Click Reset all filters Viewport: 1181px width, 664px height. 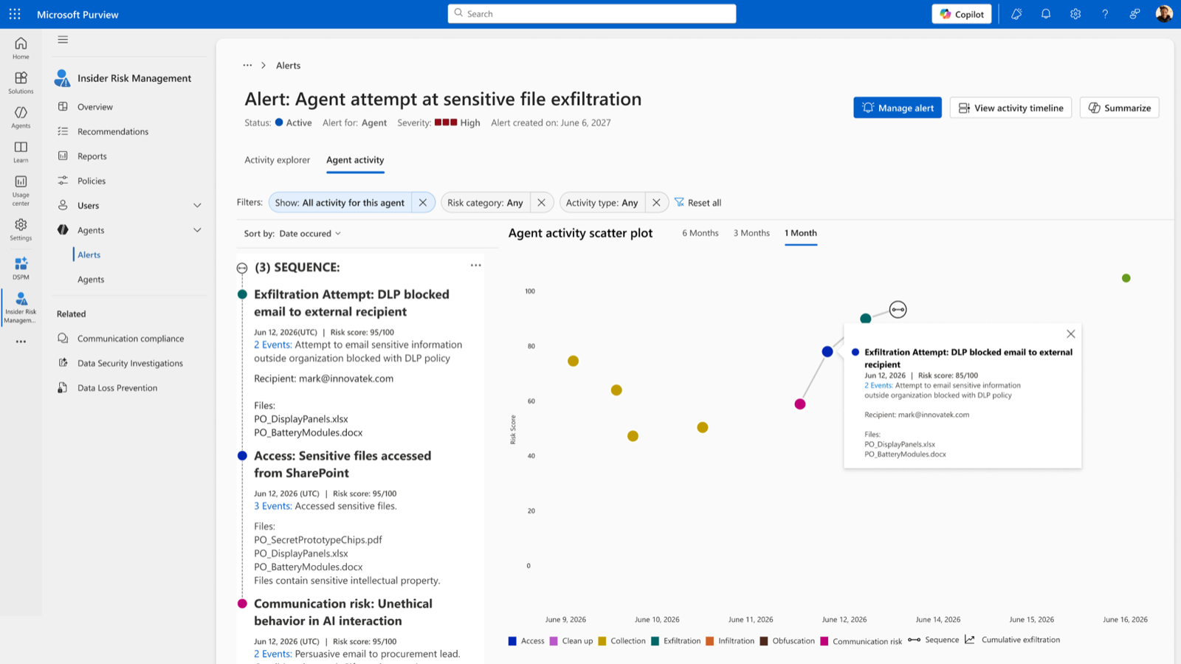point(698,202)
